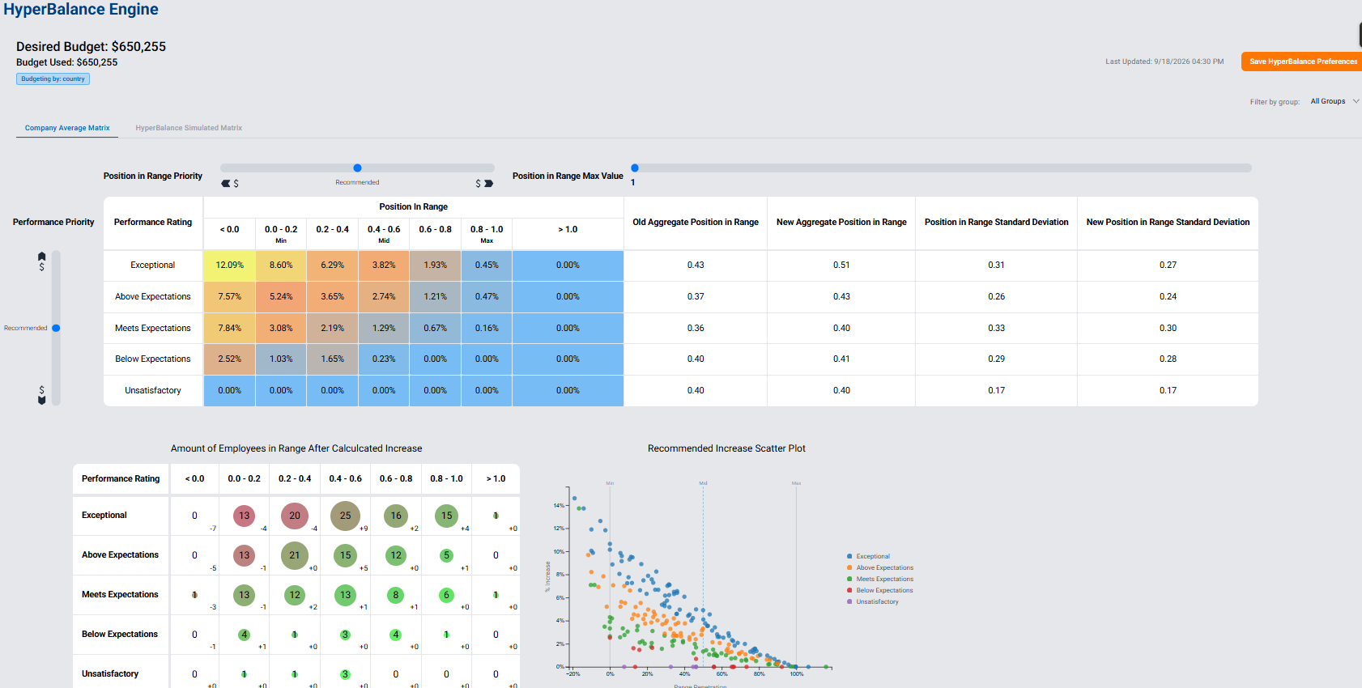Click the 2.52% cell in Below Expectations row
Screen dimensions: 1362x688
230,359
